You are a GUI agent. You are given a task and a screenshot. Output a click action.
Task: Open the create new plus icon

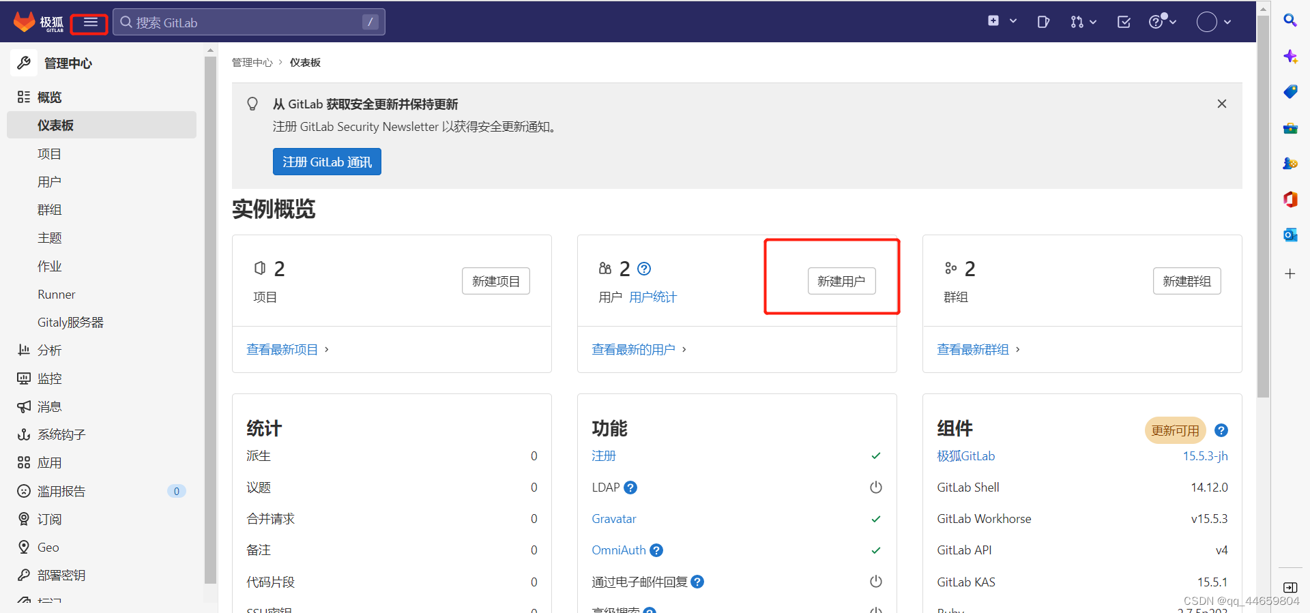pos(993,21)
